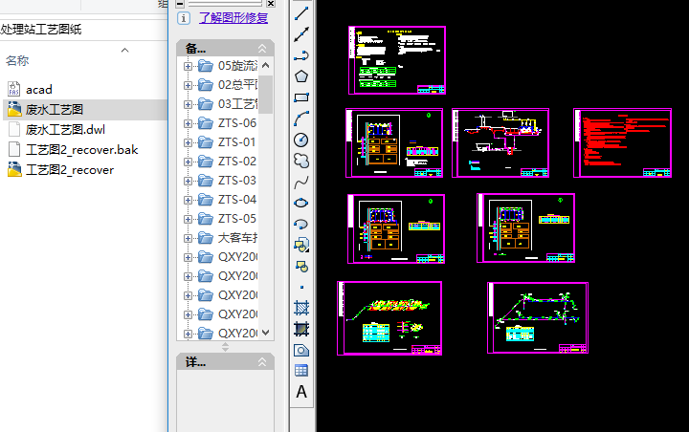Viewport: 689px width, 432px height.
Task: Click the 名称 column header
Action: [17, 60]
